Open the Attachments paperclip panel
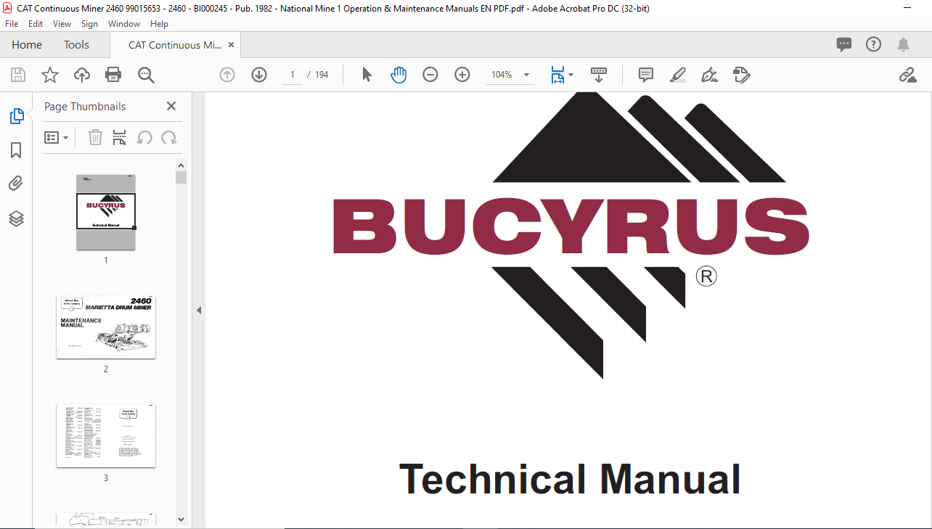The image size is (932, 529). [16, 184]
